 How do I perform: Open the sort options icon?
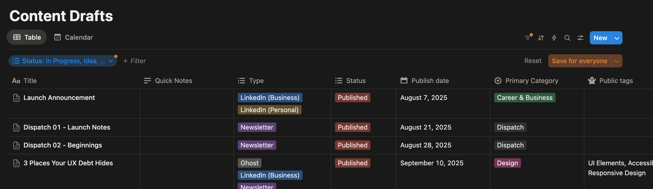[541, 38]
